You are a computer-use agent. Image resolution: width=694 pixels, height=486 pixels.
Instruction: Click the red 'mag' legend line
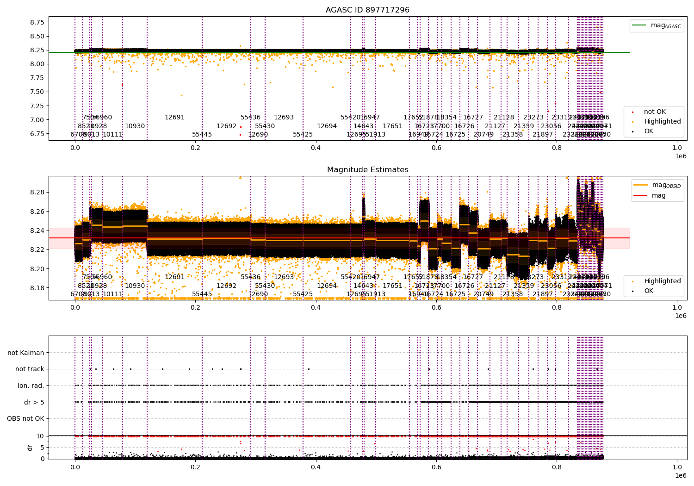point(641,195)
